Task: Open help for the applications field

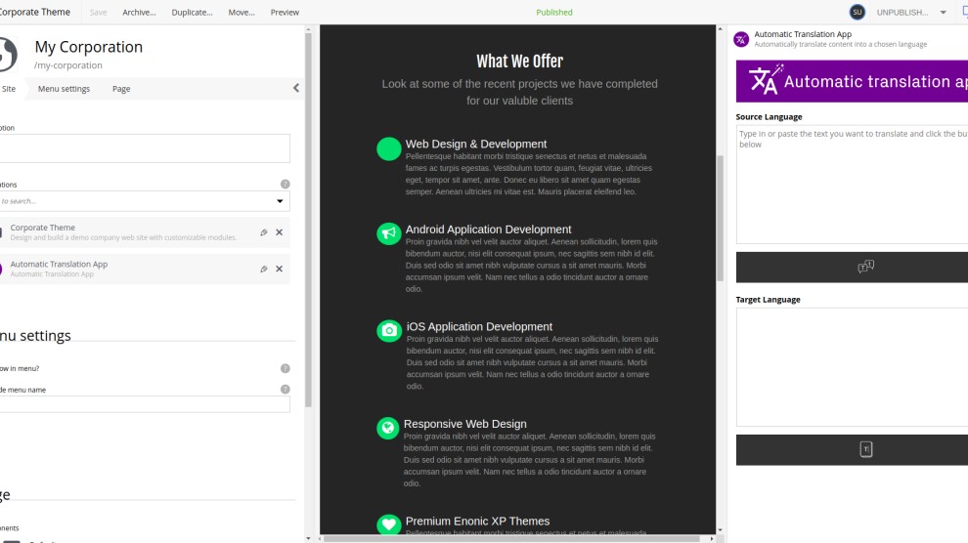Action: [x=286, y=185]
